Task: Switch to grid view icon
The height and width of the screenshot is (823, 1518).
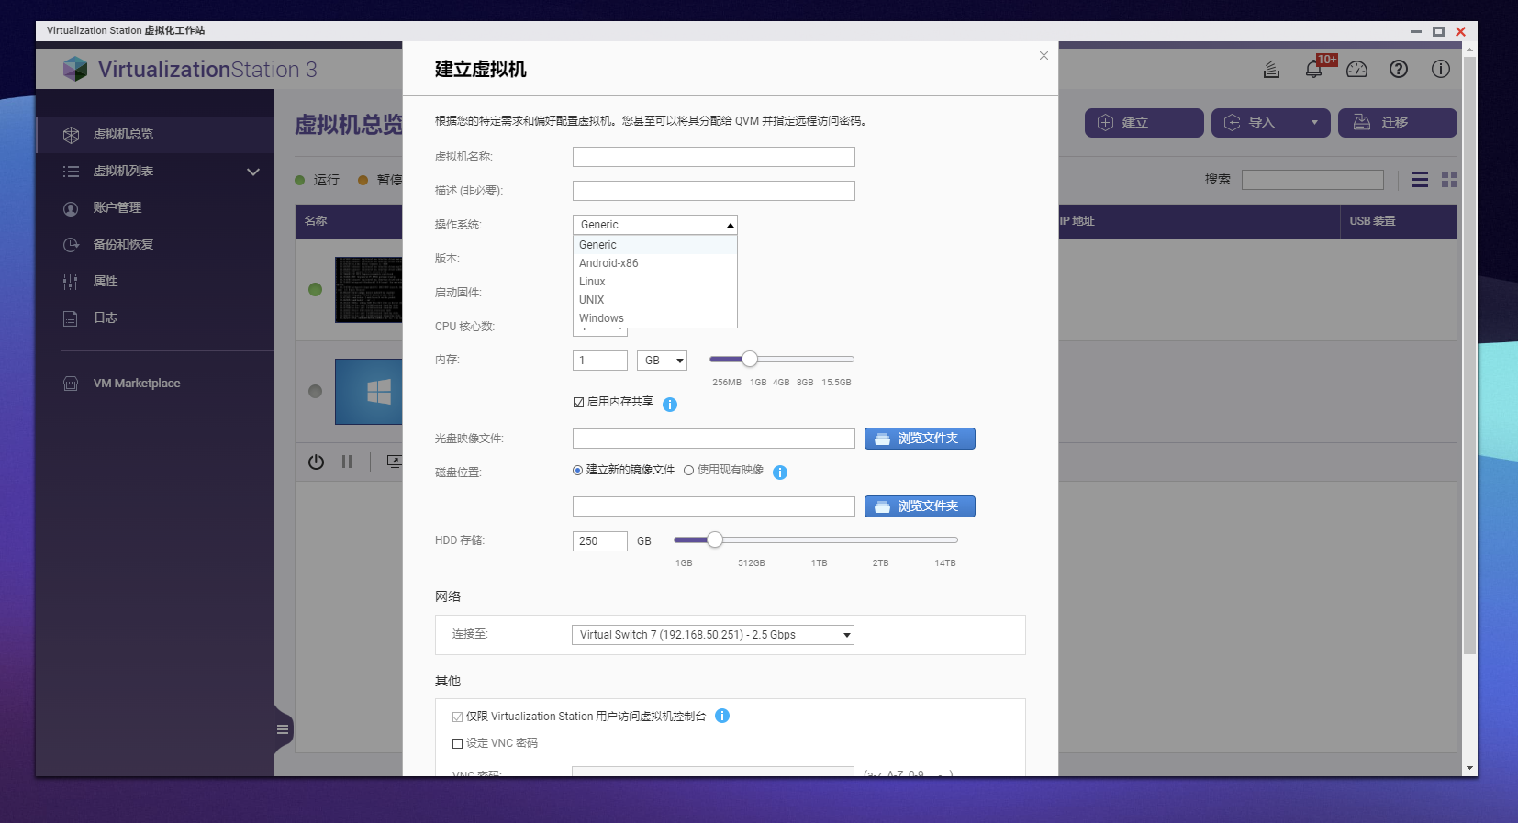Action: 1449,180
